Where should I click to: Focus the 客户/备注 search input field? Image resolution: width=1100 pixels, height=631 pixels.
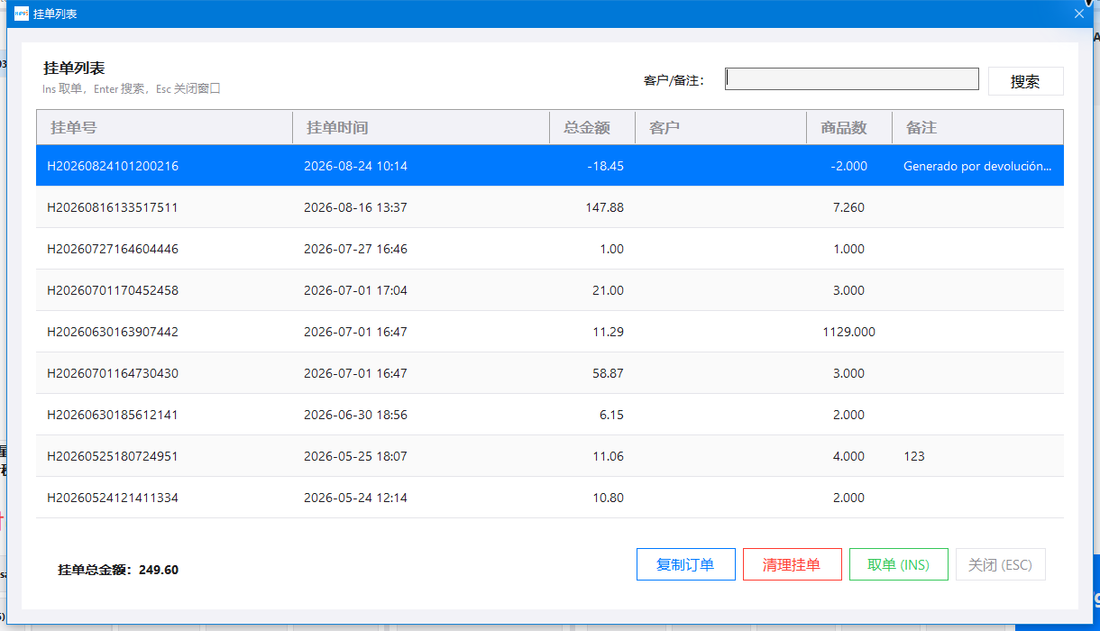click(x=852, y=79)
